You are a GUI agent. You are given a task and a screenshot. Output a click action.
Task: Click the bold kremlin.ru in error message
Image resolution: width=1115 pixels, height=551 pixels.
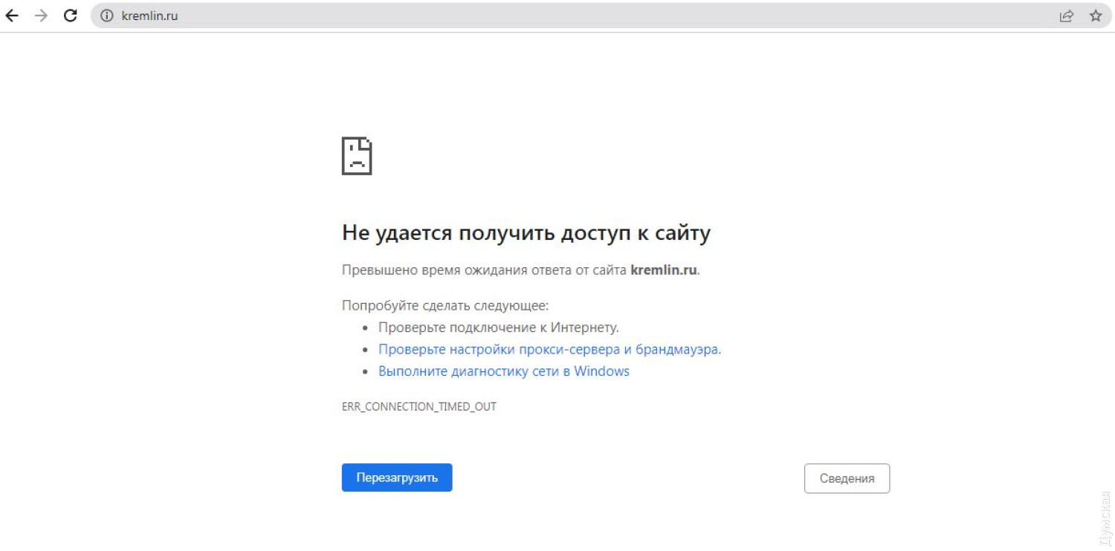(x=663, y=270)
